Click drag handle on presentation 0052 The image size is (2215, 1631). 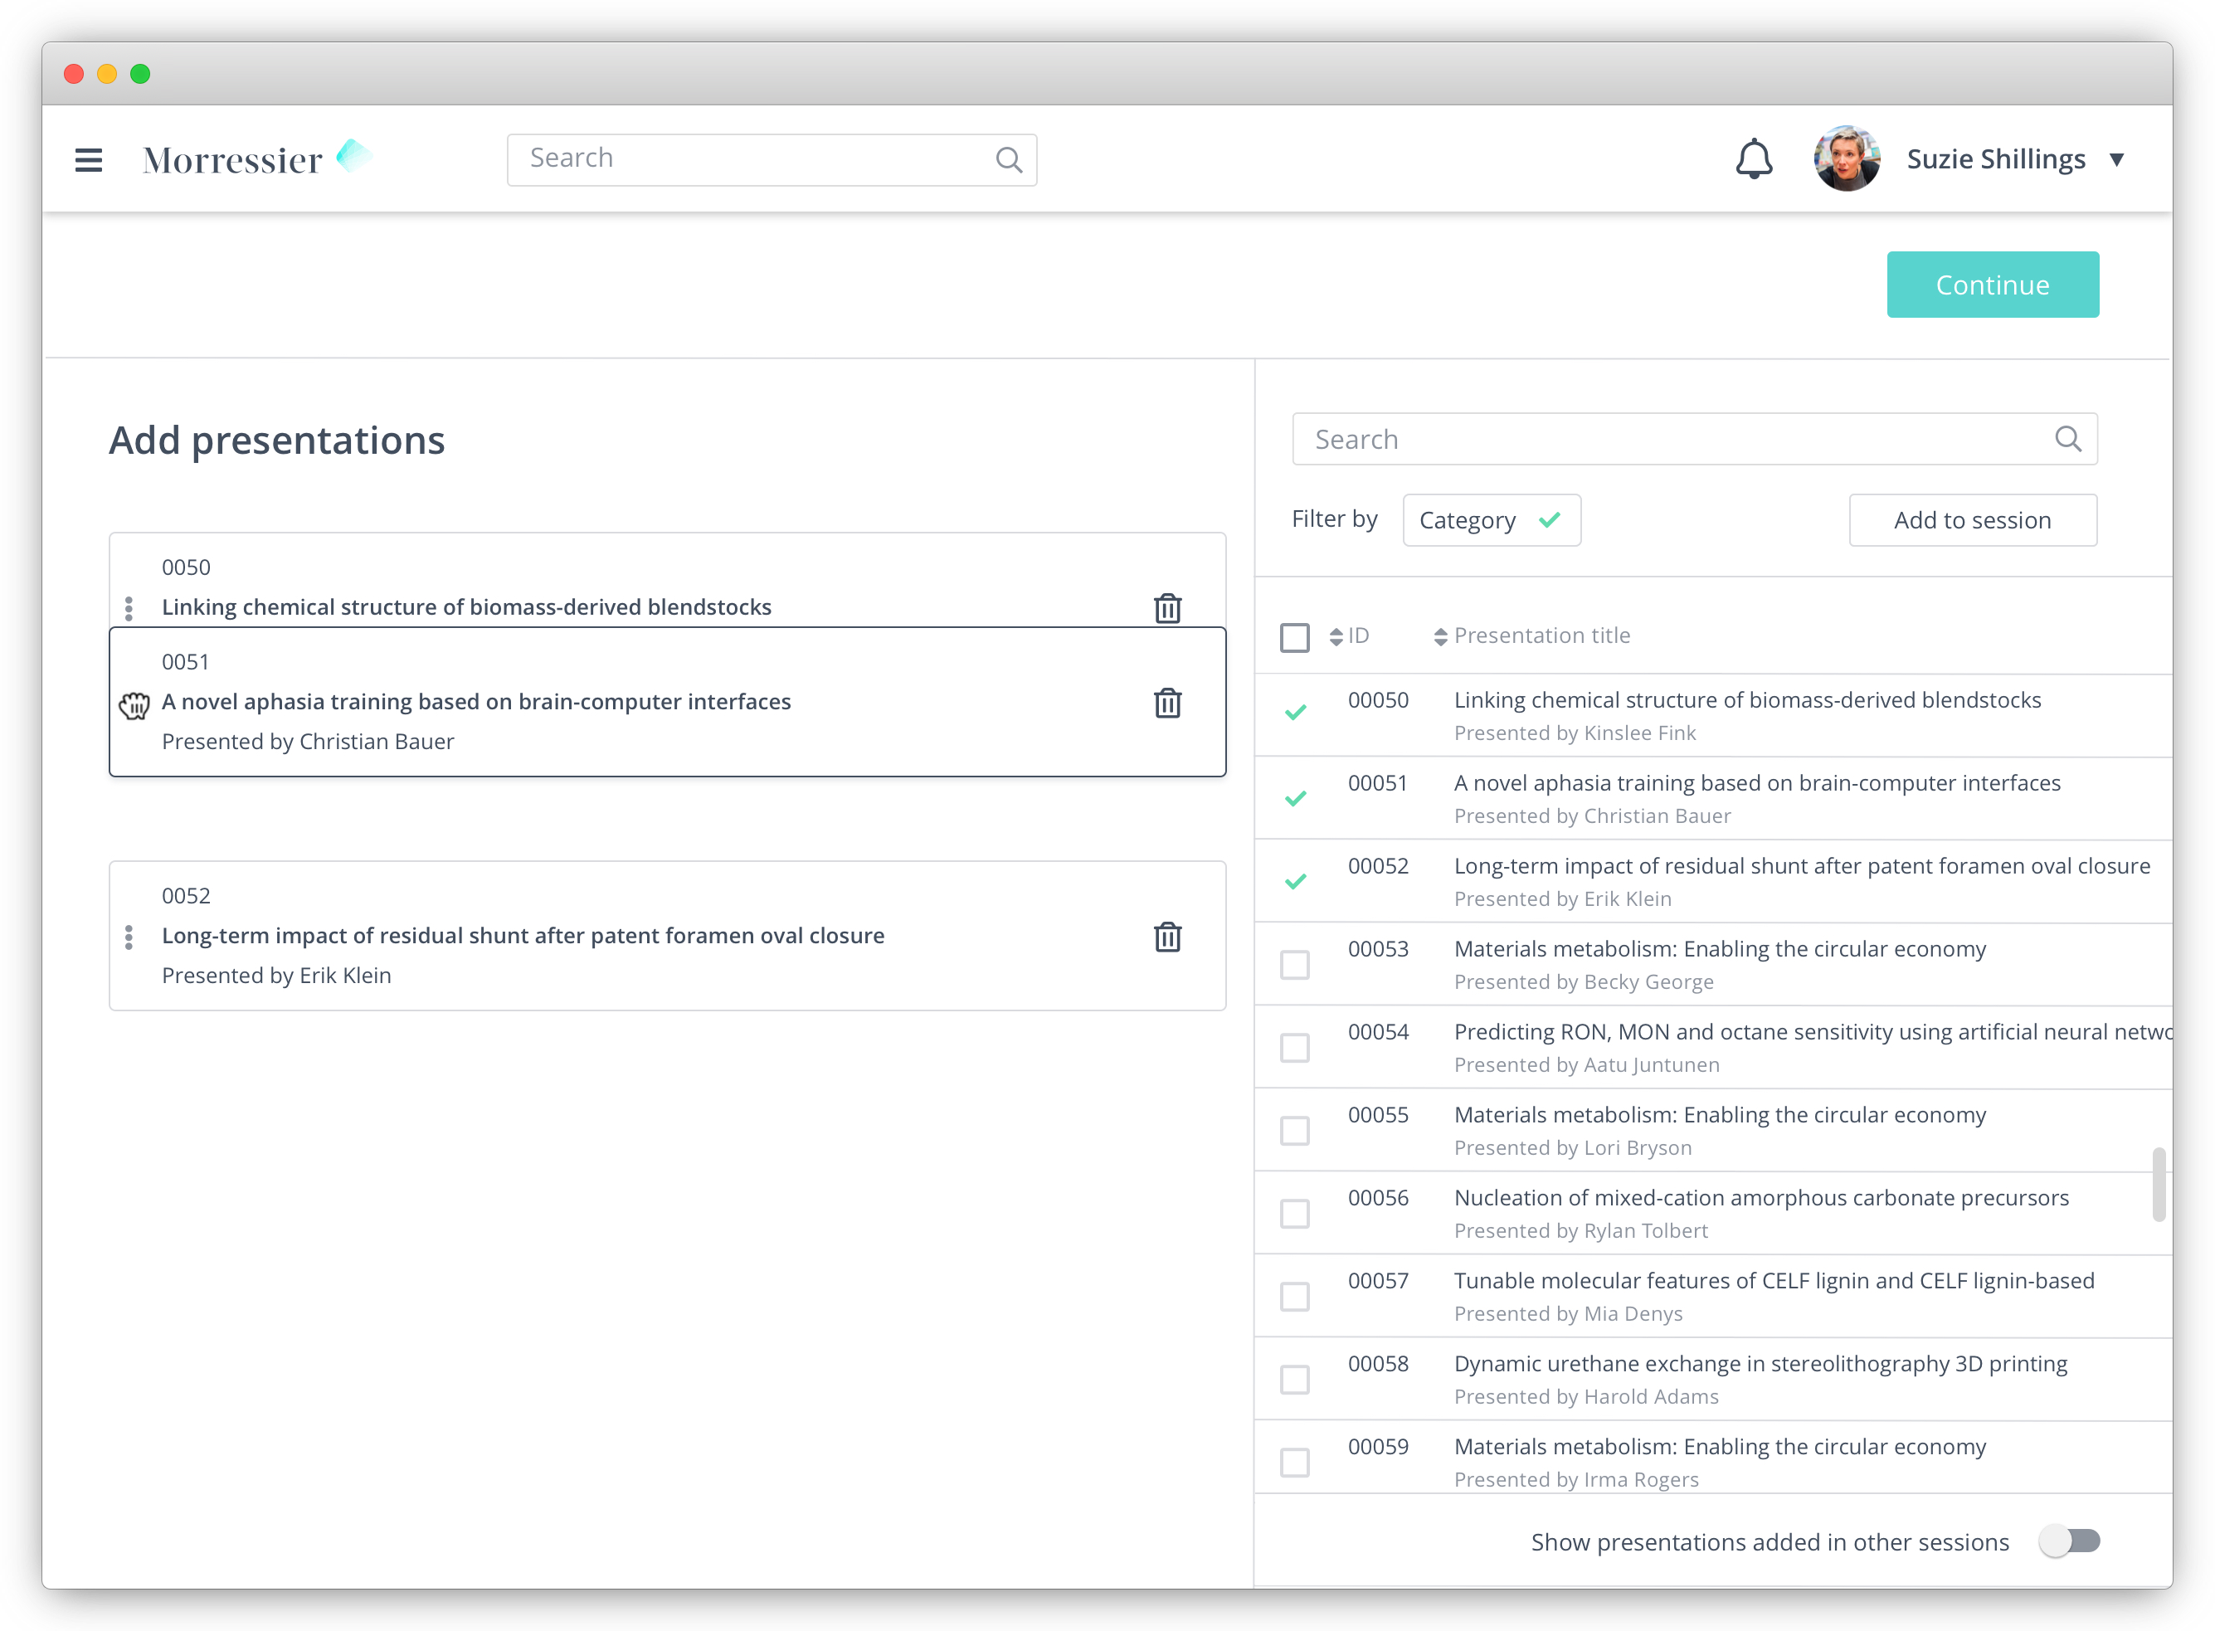point(129,937)
